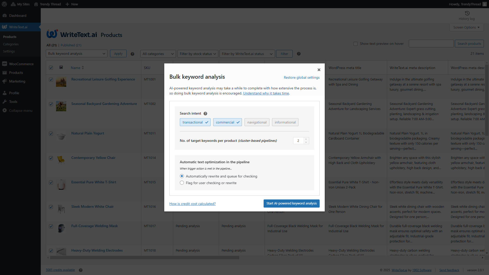
Task: Collapse the admin sidebar menu
Action: coord(20,111)
